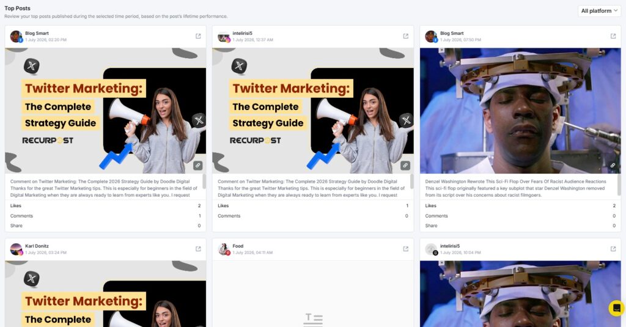Viewport: 626px width, 327px height.
Task: Open Karl Donitz Twitter Marketing thumbnail
Action: 105,294
